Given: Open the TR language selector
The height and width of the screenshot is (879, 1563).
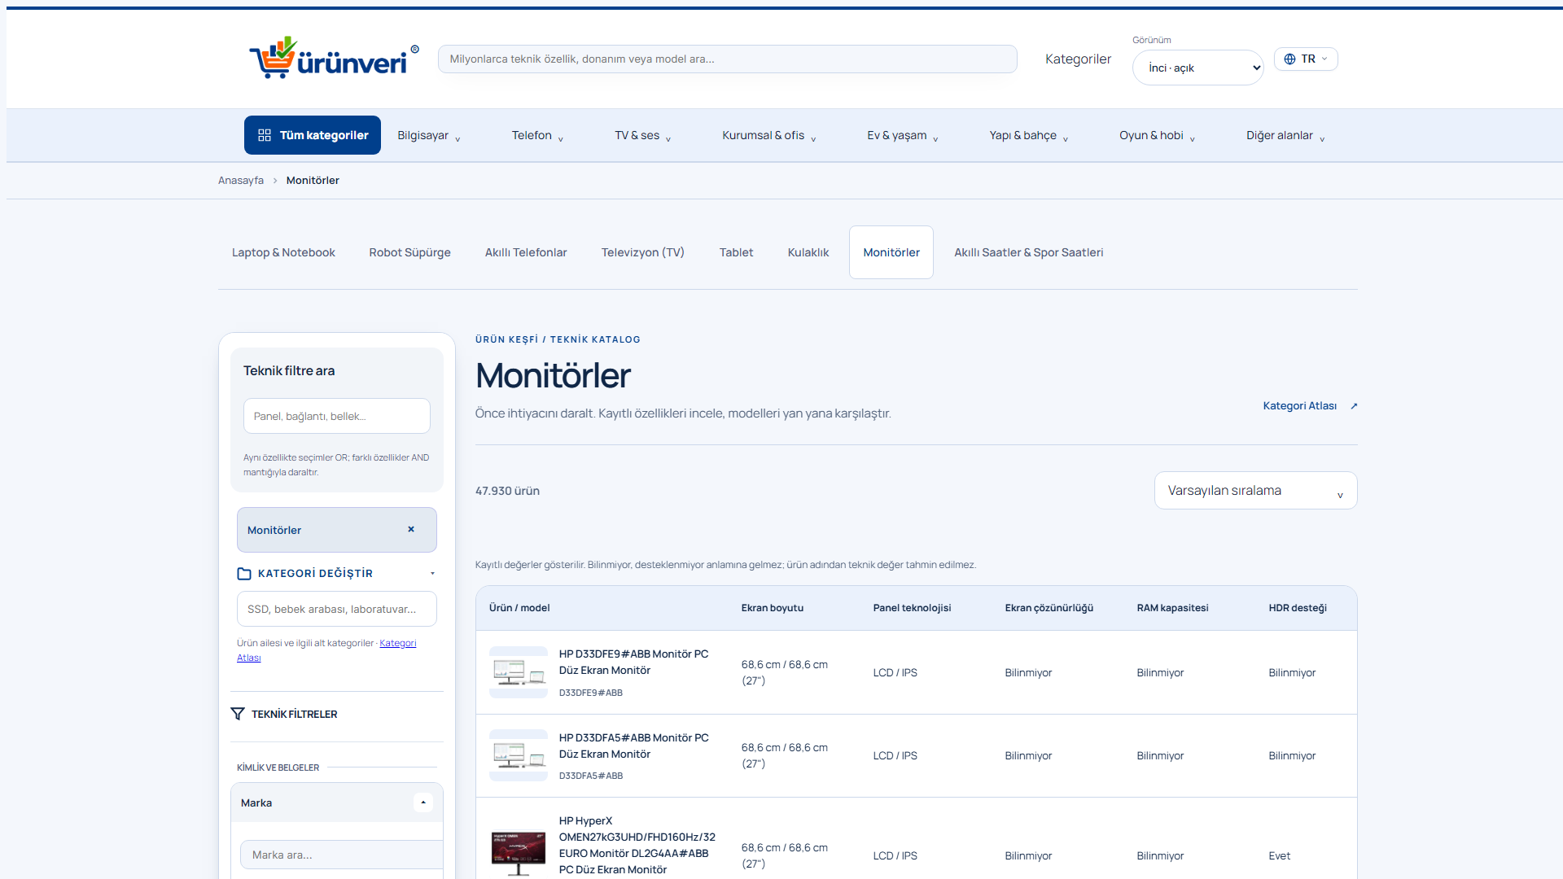Looking at the screenshot, I should coord(1306,59).
